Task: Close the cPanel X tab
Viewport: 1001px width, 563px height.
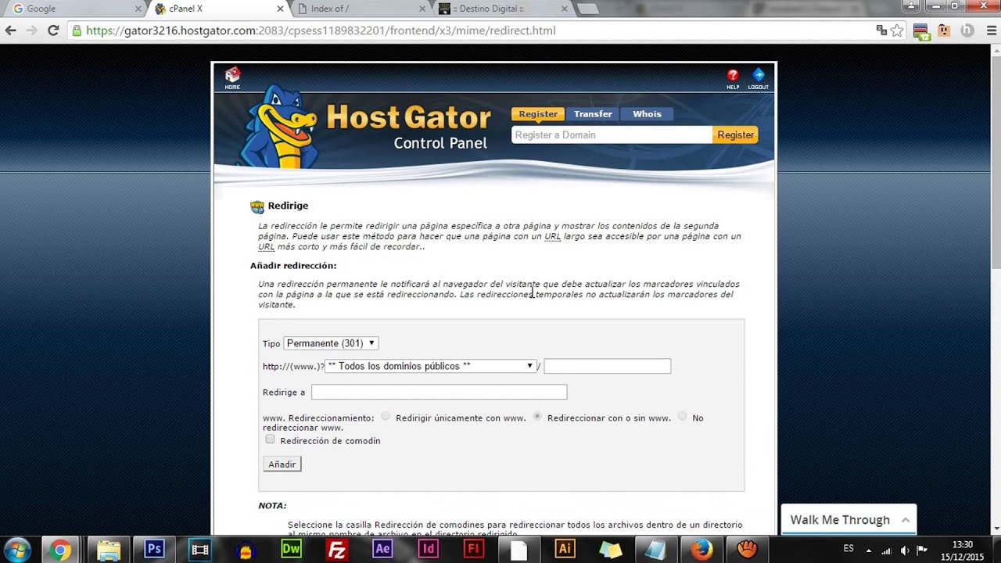Action: 281,9
